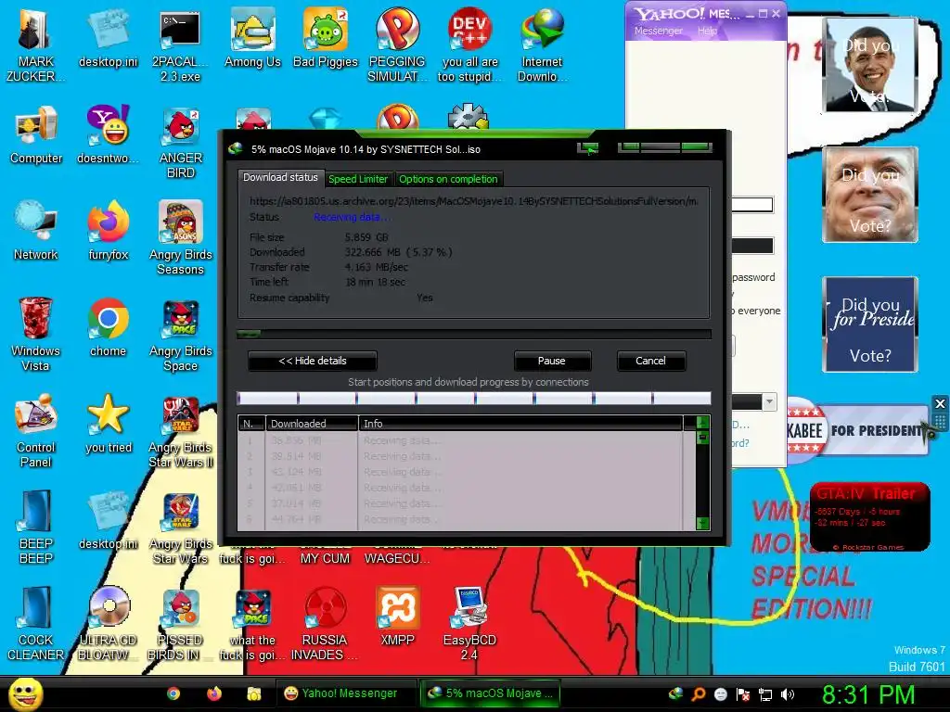Click the Yahoo Messenger password field

click(751, 245)
